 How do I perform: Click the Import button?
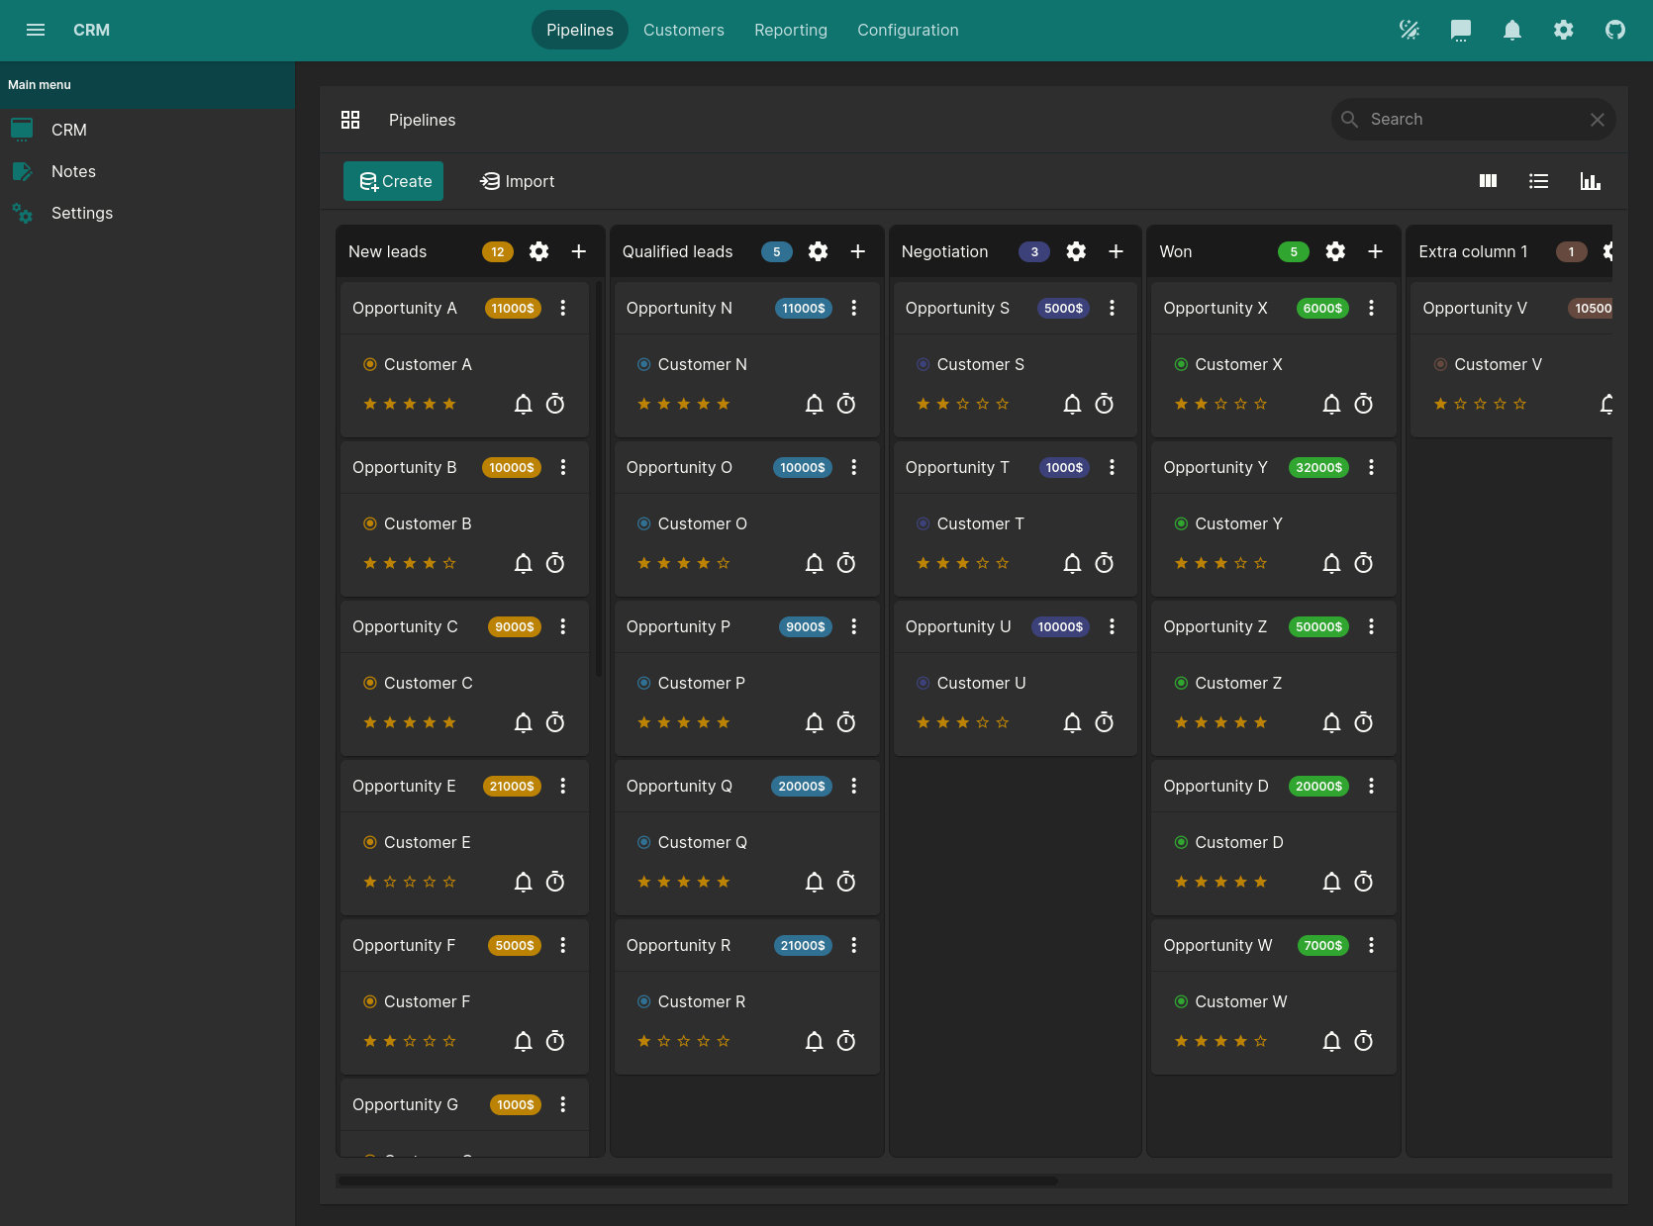(x=517, y=181)
